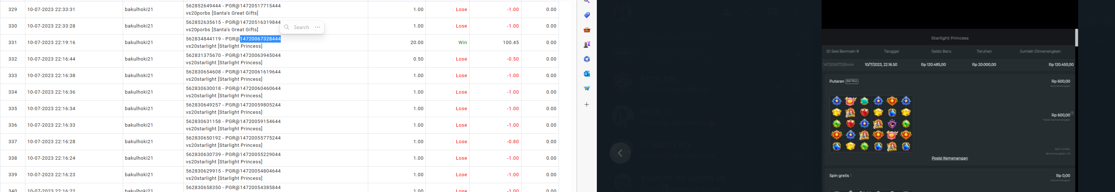Click timestamp 10-07-2023 22:19:16

coord(51,42)
